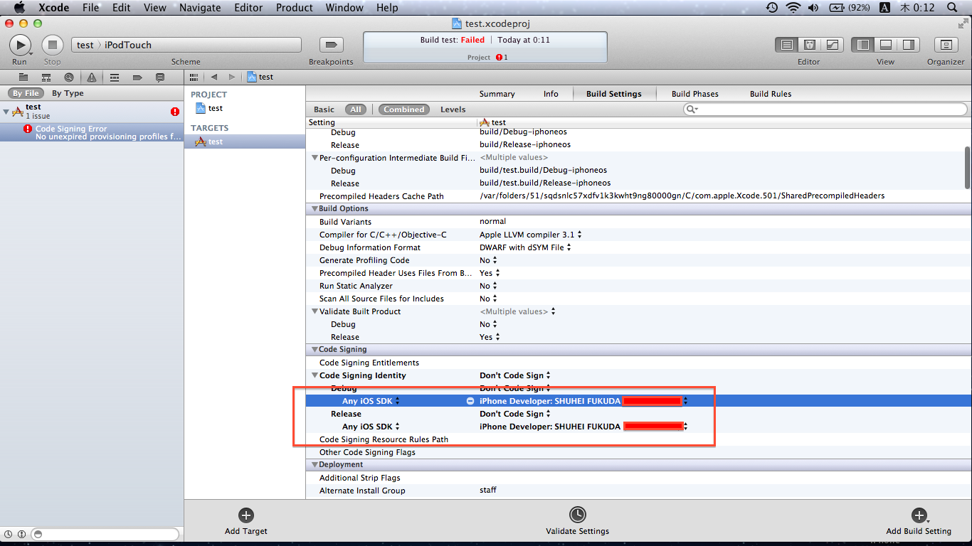
Task: Click Add Build Setting plus icon
Action: pos(919,515)
